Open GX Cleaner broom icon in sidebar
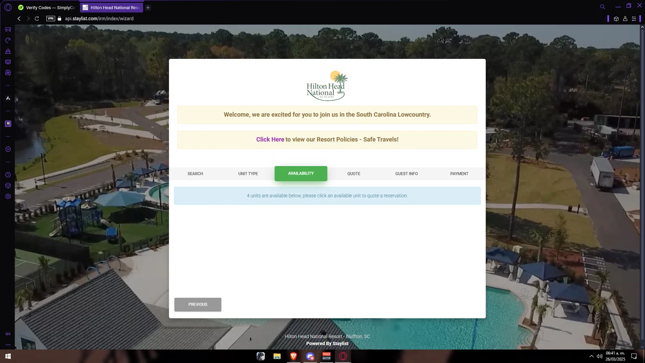 [8, 51]
